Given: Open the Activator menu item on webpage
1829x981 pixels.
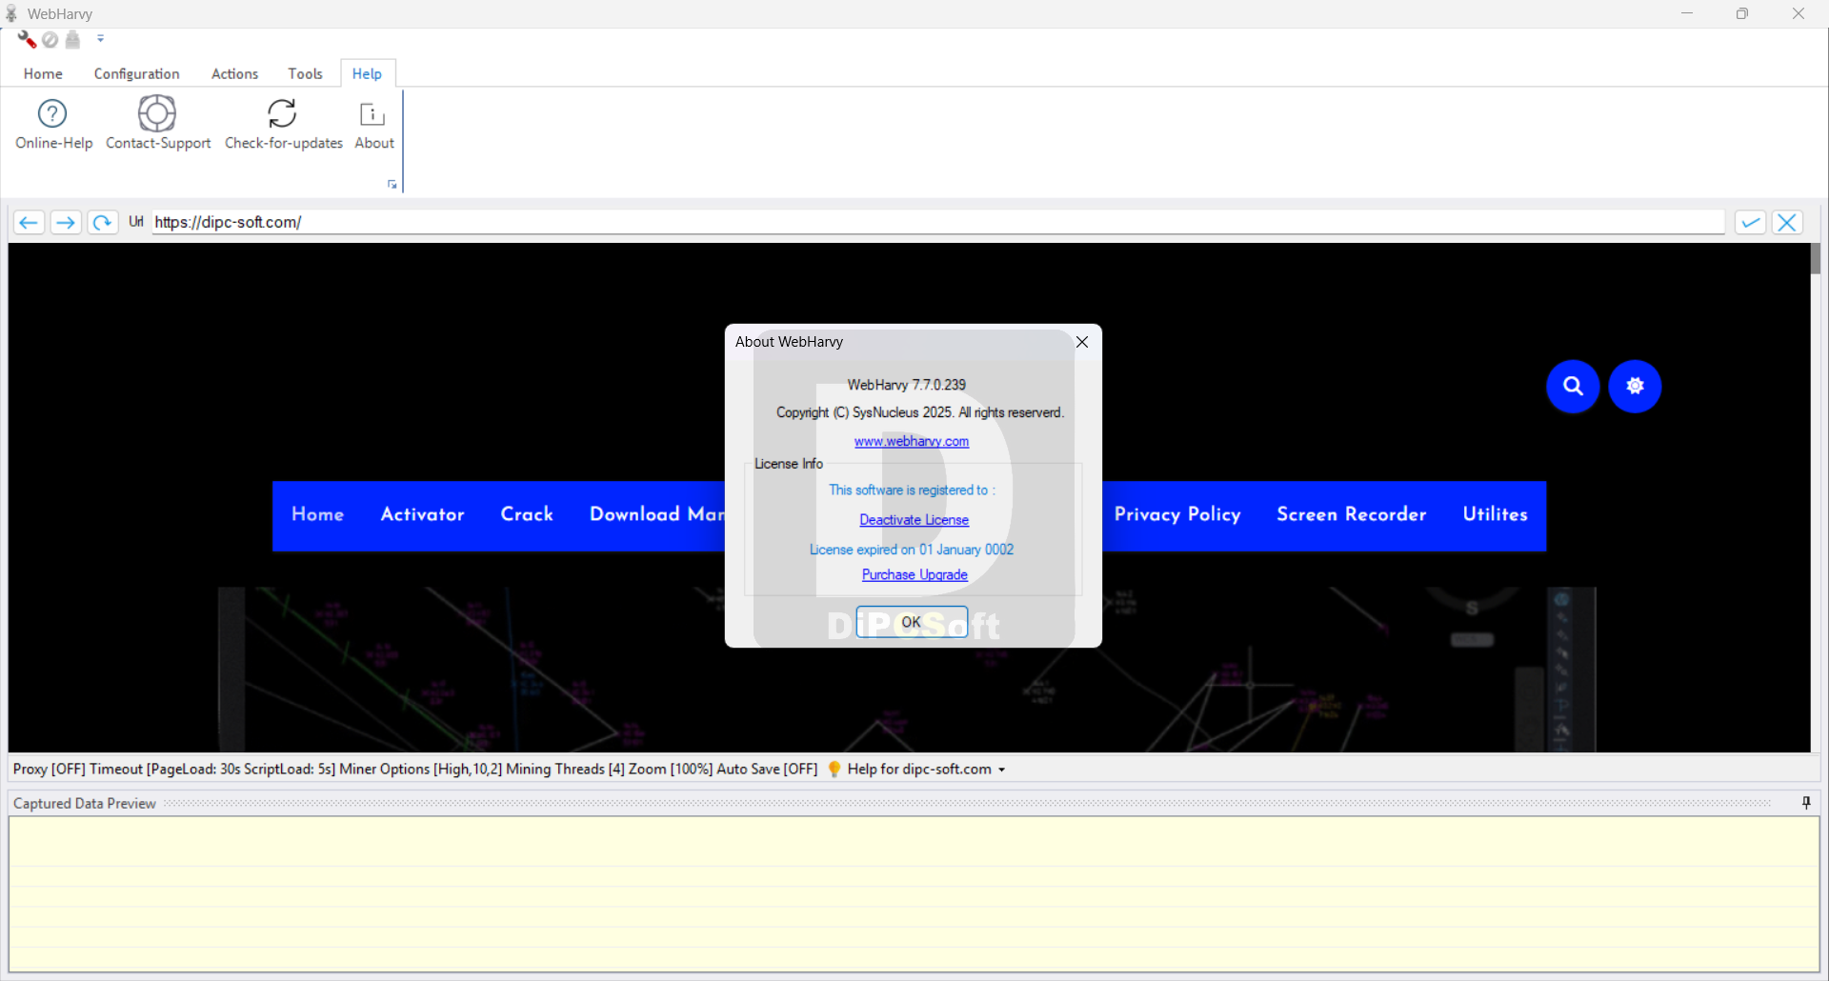Looking at the screenshot, I should (422, 514).
